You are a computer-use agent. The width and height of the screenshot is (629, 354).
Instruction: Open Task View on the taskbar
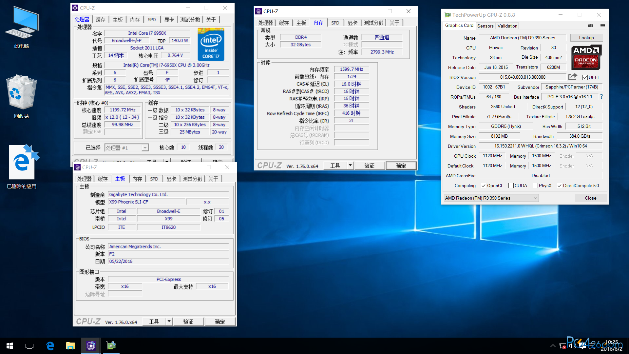[x=29, y=346]
